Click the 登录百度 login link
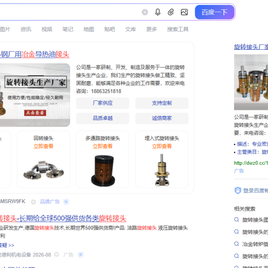The width and height of the screenshot is (268, 268). pos(255,191)
